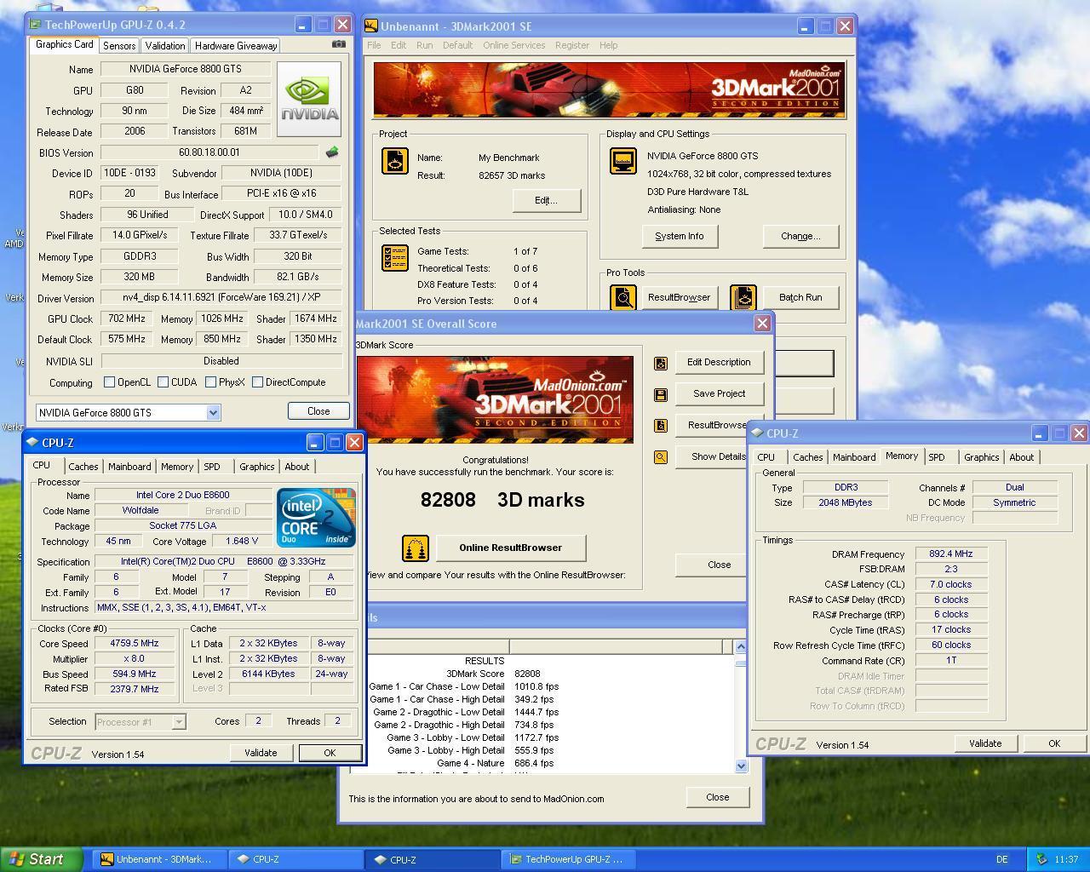Click Save Project button
The height and width of the screenshot is (872, 1090).
(x=719, y=393)
